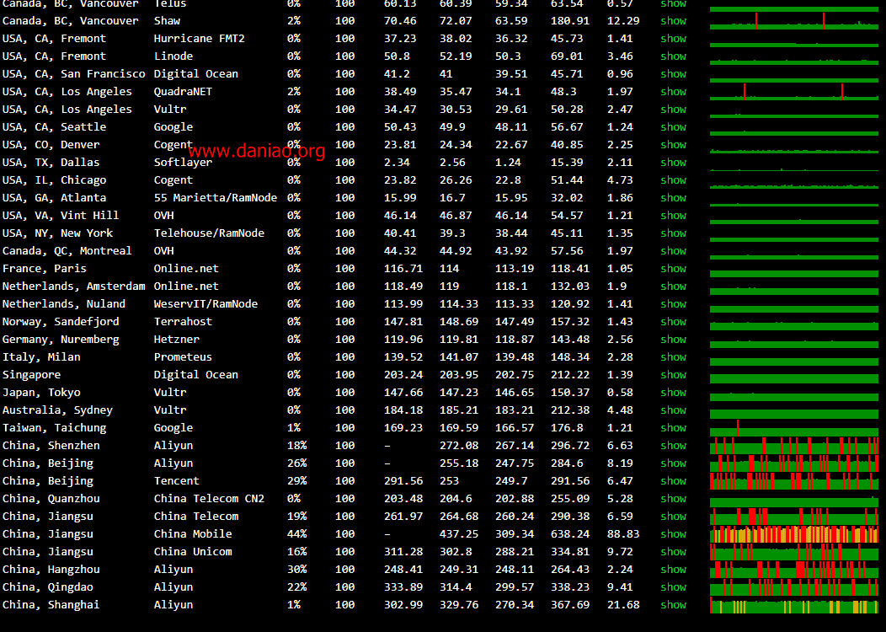
Task: Select the 'USA, CA, San Francisco' location text
Action: coord(73,74)
